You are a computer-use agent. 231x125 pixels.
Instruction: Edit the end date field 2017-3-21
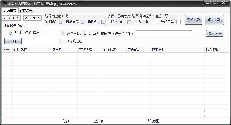pyautogui.click(x=32, y=18)
